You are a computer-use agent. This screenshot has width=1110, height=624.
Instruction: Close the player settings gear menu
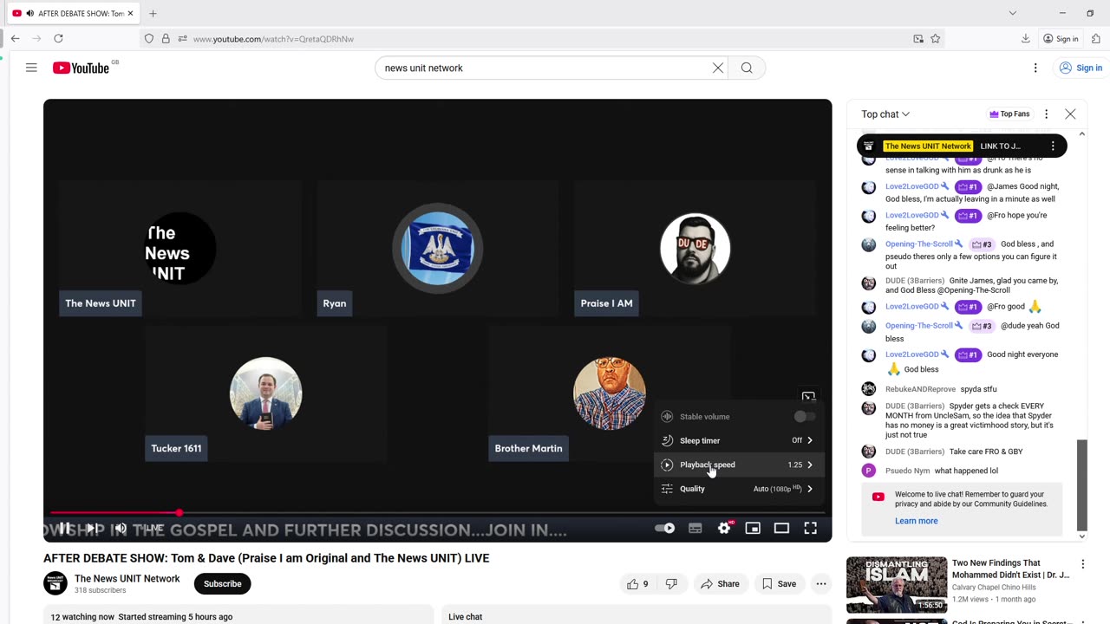click(x=724, y=528)
